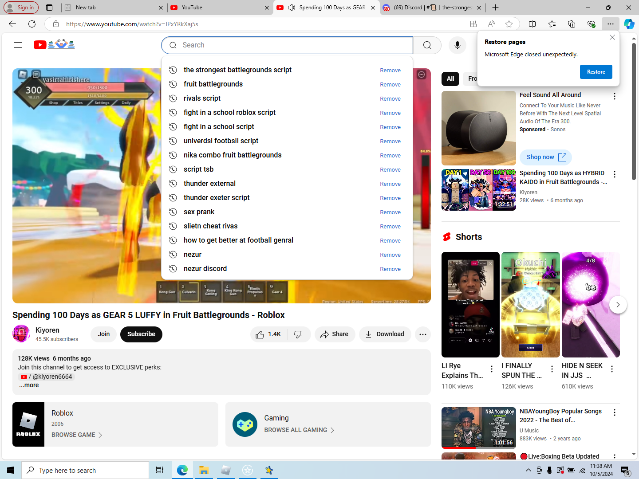The width and height of the screenshot is (639, 479).
Task: Open Task View on taskbar
Action: tap(160, 470)
